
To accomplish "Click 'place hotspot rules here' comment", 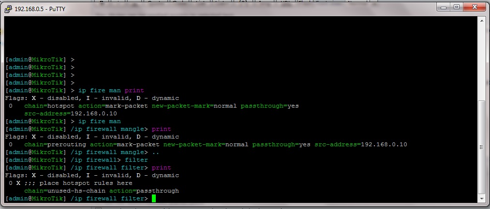I will [x=86, y=183].
